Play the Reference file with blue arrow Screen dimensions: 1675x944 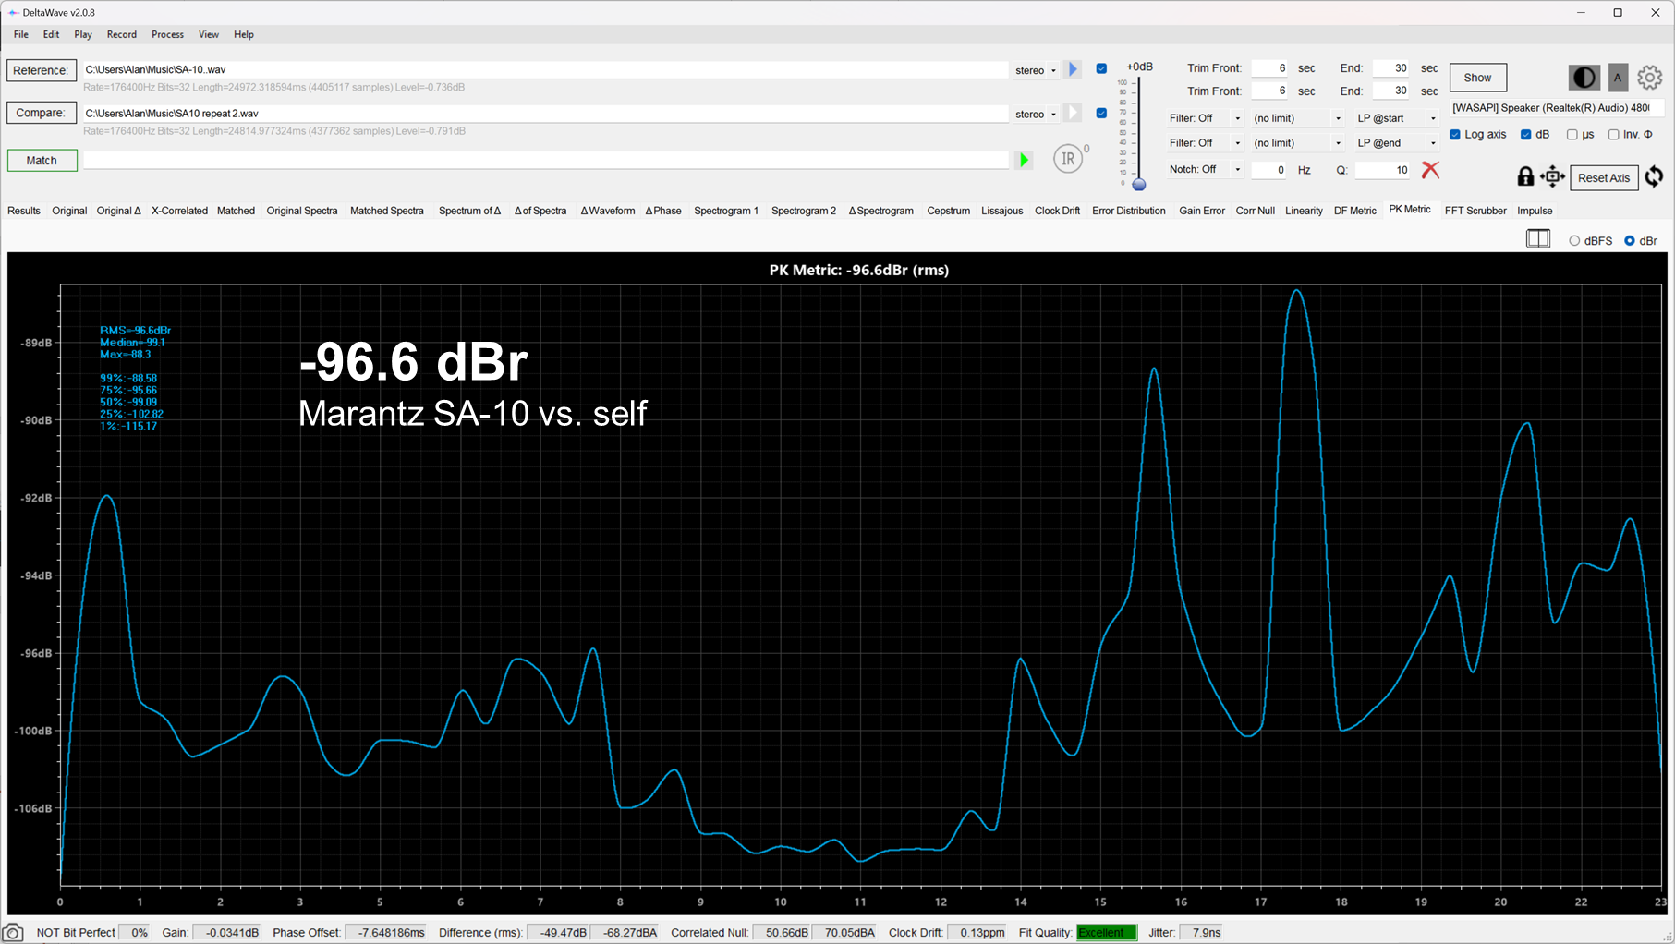click(1073, 69)
